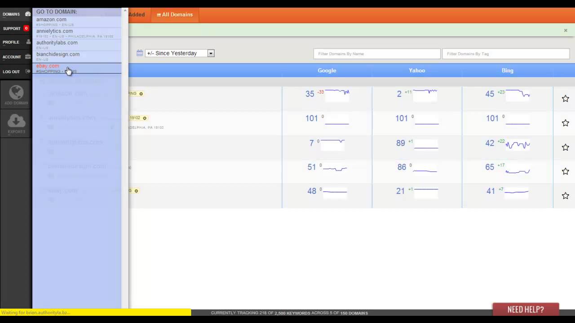Click the EXPORTS cloud download icon

pyautogui.click(x=16, y=121)
